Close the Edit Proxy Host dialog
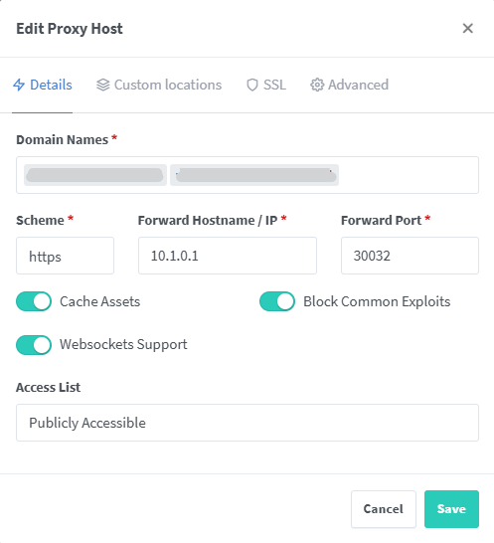The image size is (494, 543). [468, 29]
